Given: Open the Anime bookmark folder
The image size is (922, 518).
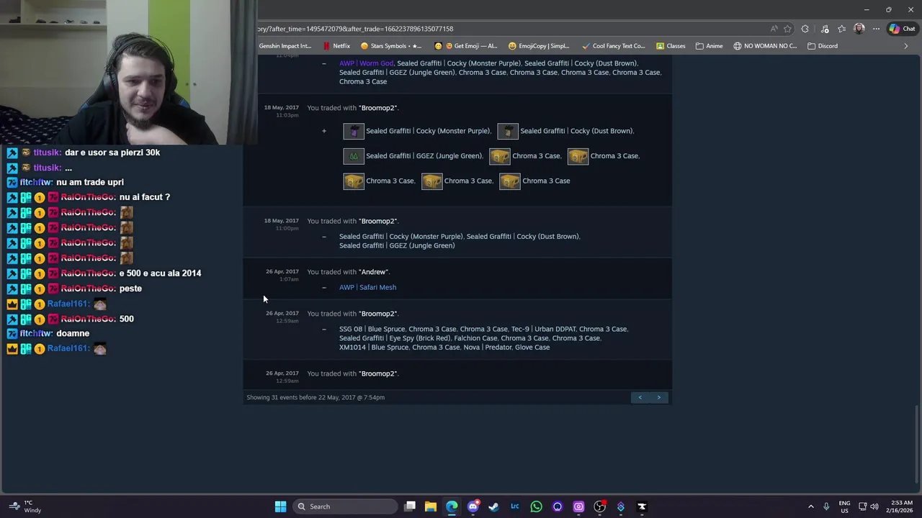Looking at the screenshot, I should pyautogui.click(x=710, y=46).
